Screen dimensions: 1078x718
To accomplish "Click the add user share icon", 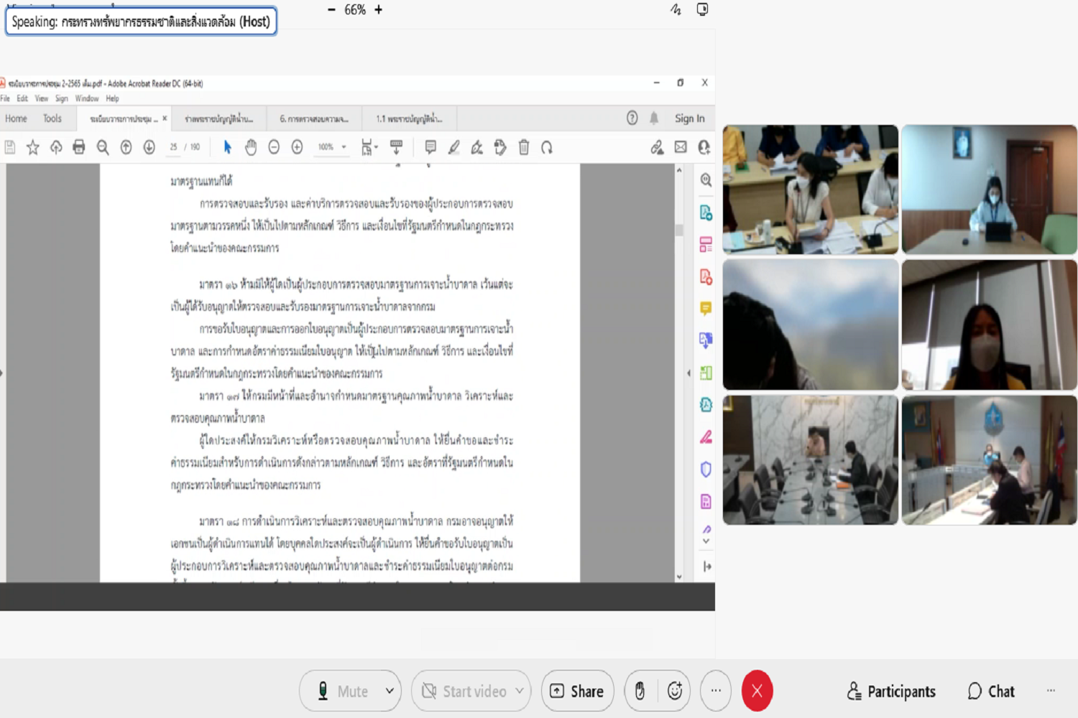I will coord(704,147).
